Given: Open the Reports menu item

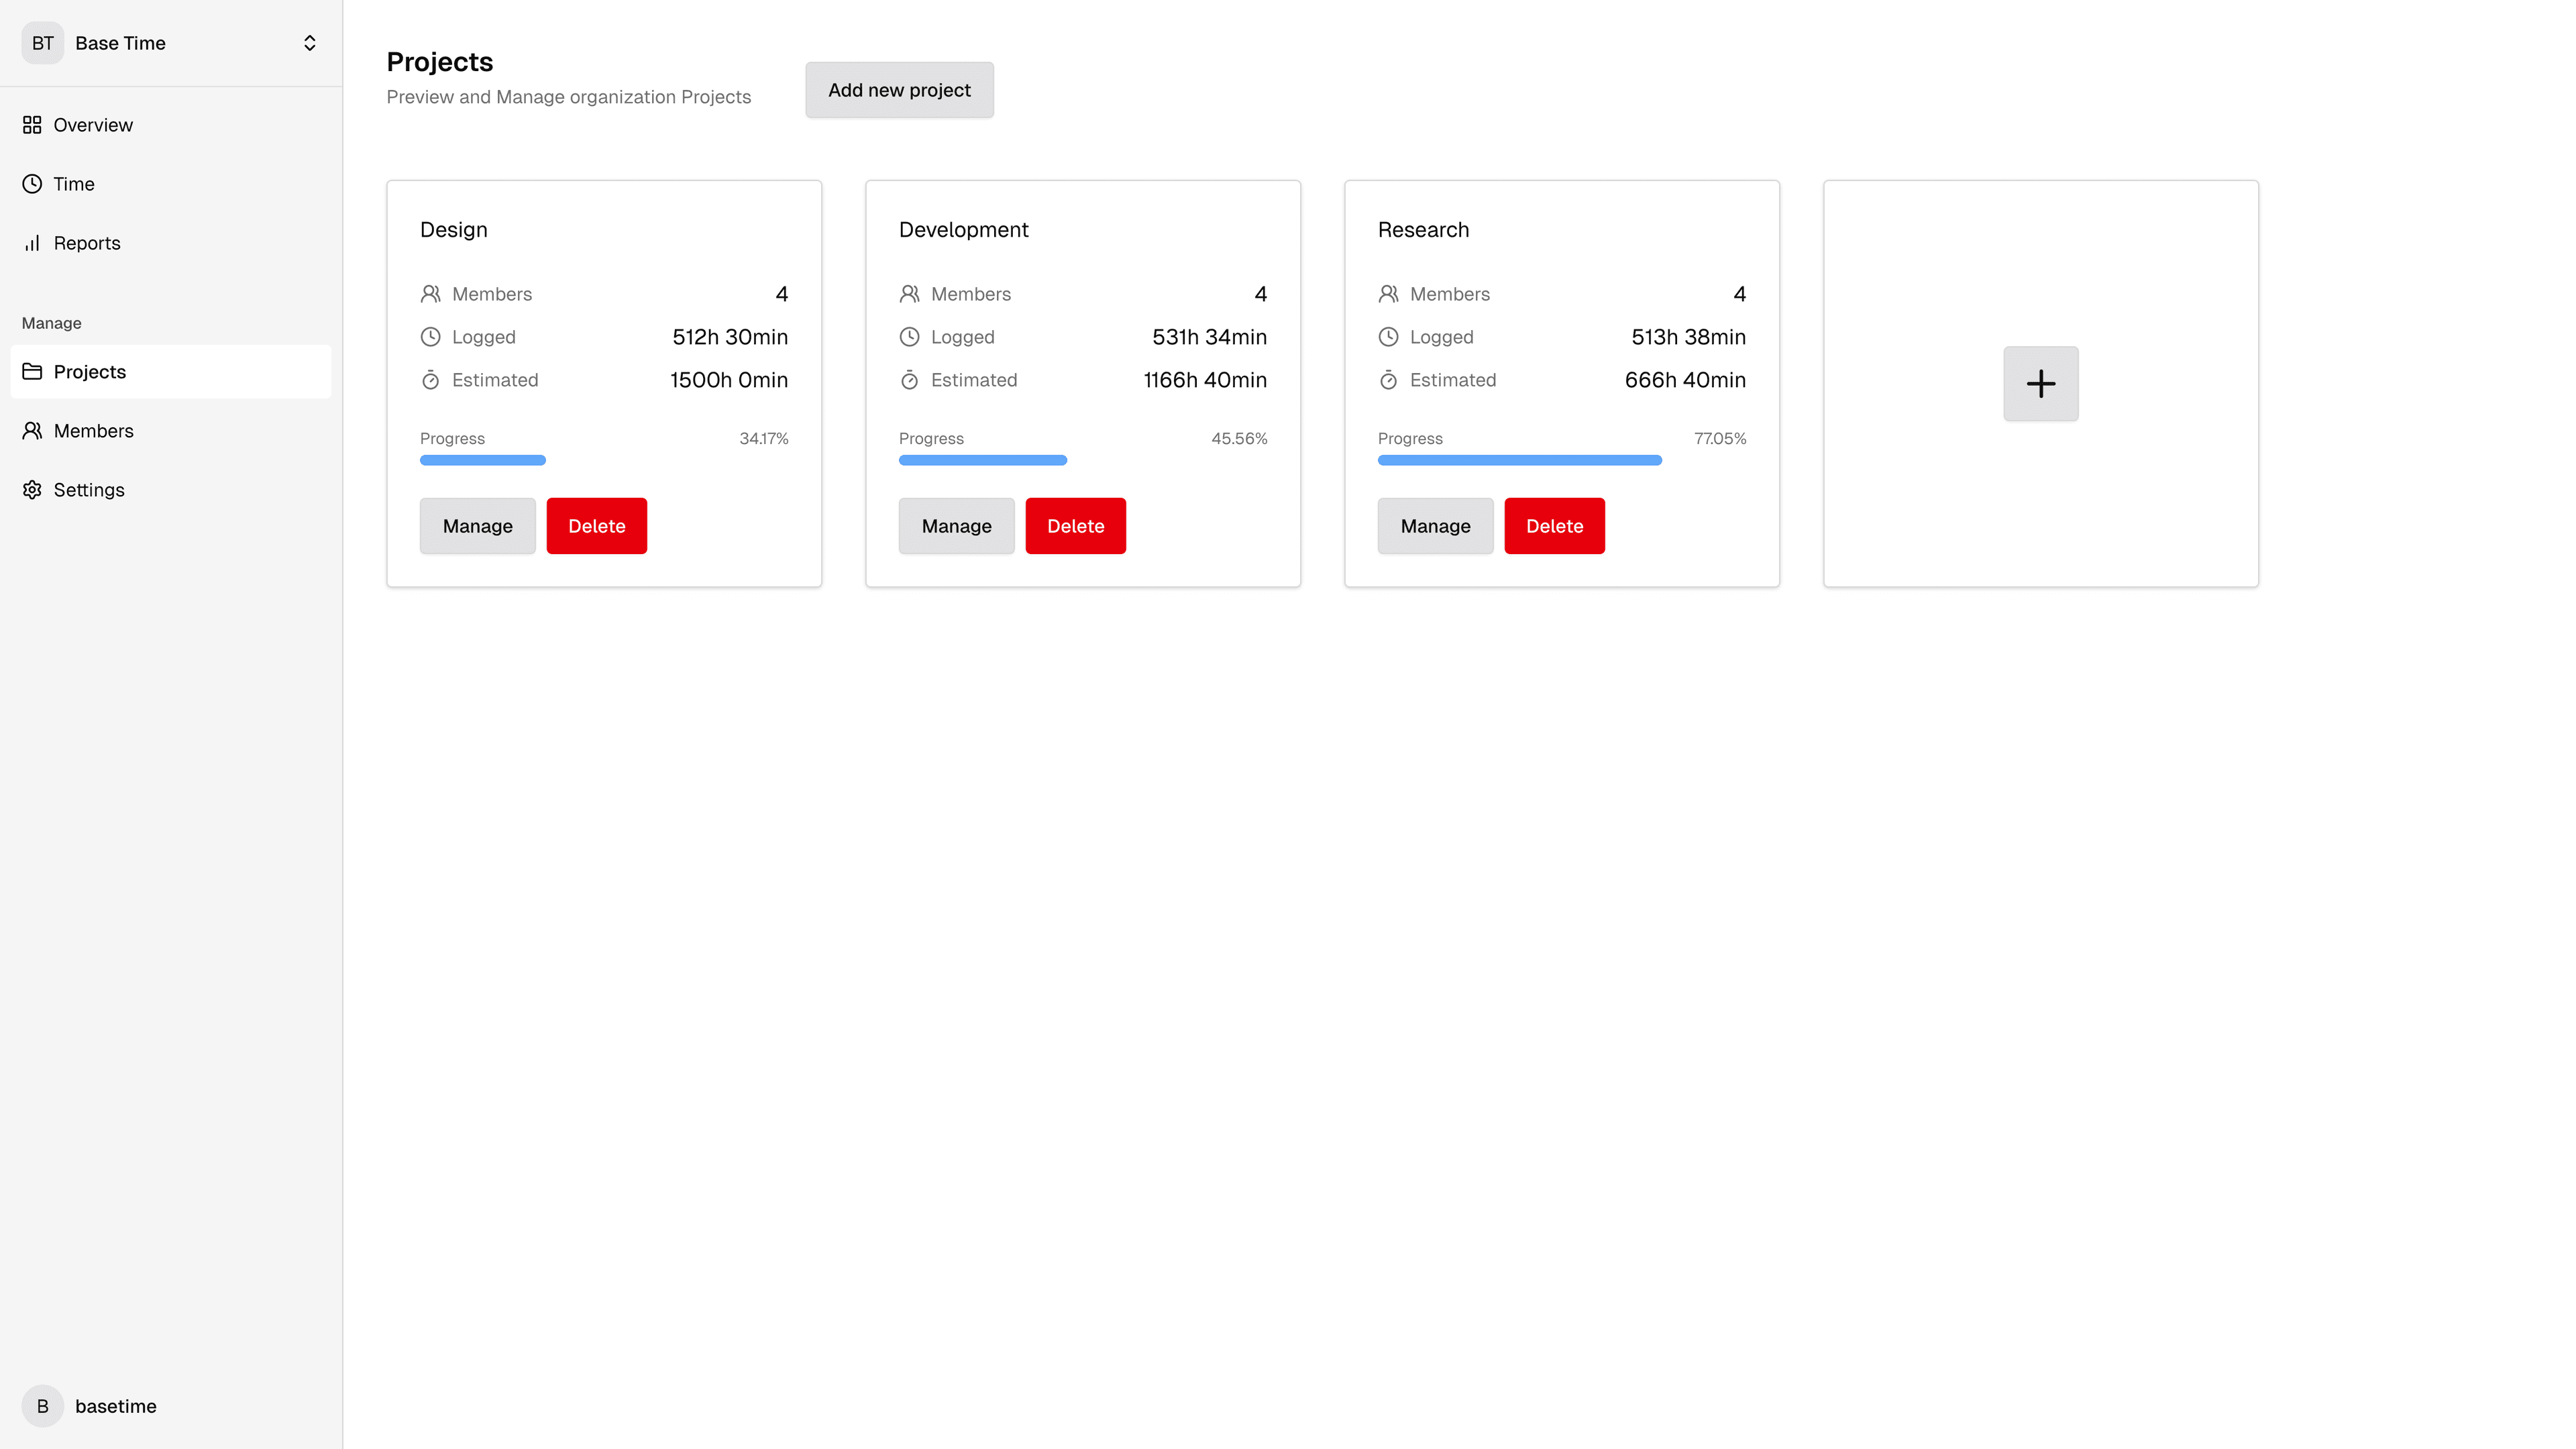Looking at the screenshot, I should coord(87,243).
